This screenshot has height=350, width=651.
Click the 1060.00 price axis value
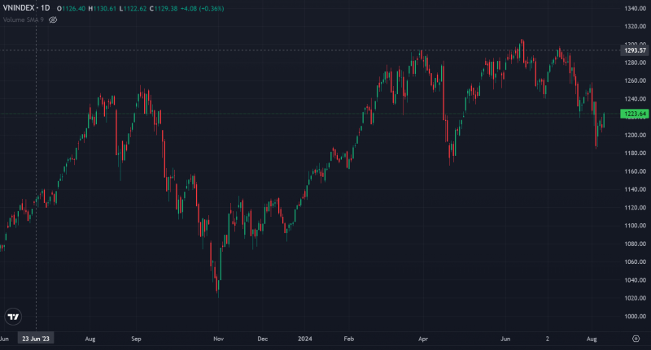click(x=636, y=261)
